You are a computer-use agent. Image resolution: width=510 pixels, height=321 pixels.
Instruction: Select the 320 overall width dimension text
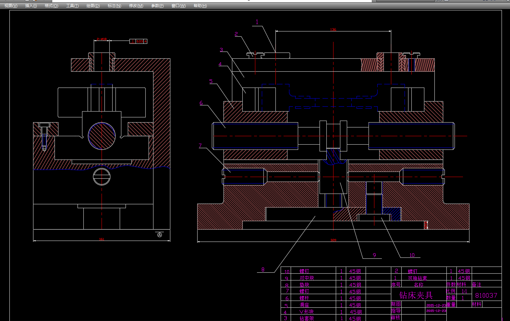tap(333, 240)
